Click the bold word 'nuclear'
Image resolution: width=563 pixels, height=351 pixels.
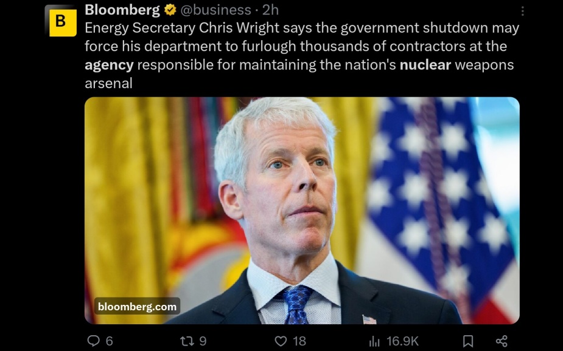(425, 65)
